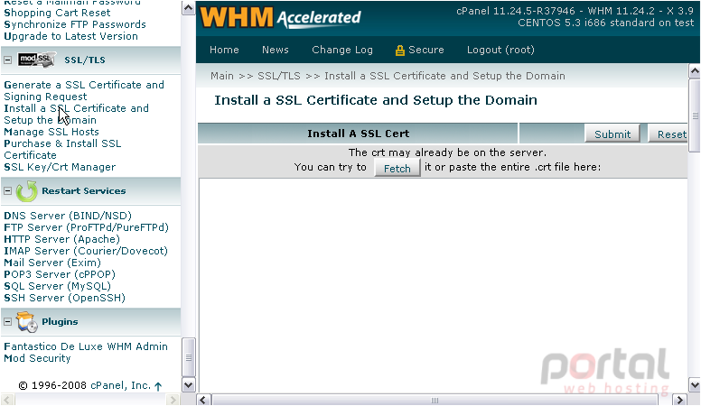Click sidebar horizontal scroll left arrow
701x406 pixels.
[x=8, y=400]
